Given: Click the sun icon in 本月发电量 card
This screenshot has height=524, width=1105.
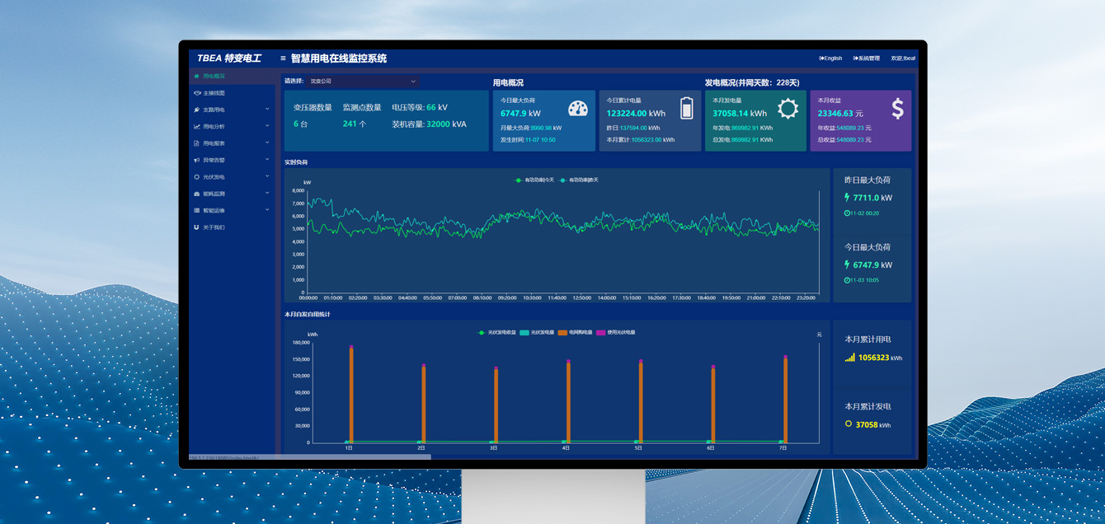Looking at the screenshot, I should (788, 109).
